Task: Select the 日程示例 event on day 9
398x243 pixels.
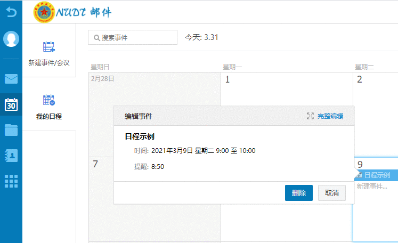Action: (x=376, y=175)
